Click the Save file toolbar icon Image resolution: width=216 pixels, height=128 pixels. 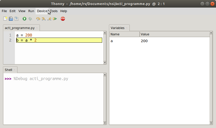pos(16,19)
